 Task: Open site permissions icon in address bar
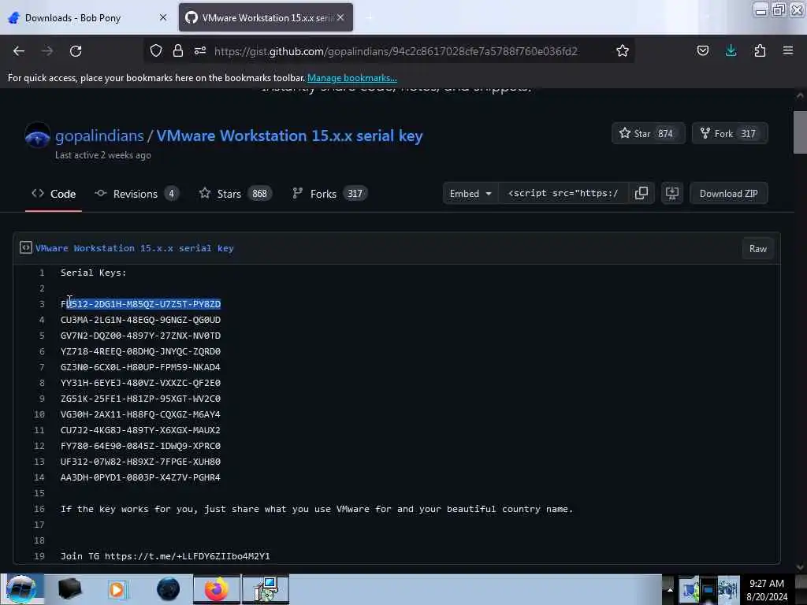tap(200, 50)
